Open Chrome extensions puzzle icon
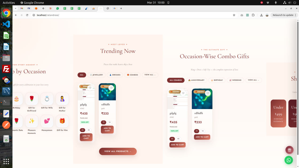 [253, 15]
